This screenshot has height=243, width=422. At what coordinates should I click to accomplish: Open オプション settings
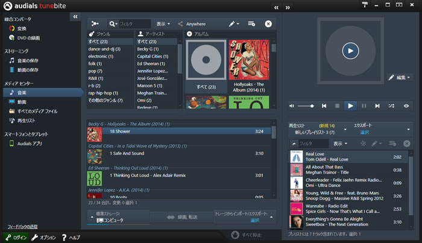tap(43, 238)
